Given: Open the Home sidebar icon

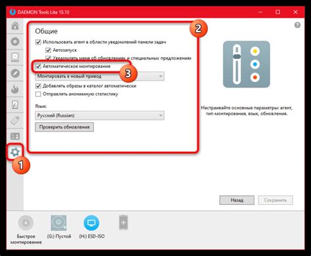Looking at the screenshot, I should click(x=15, y=26).
